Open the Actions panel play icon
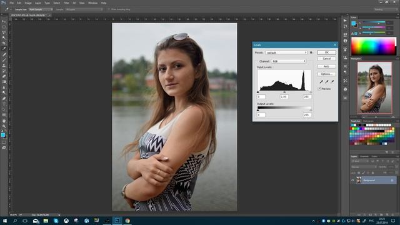 click(345, 21)
